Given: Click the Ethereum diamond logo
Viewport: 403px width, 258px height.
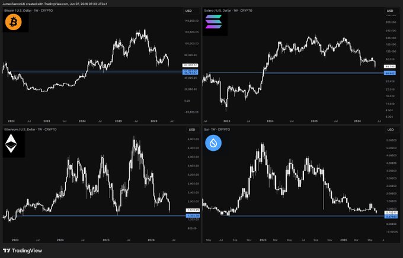Looking at the screenshot, I should (11, 144).
